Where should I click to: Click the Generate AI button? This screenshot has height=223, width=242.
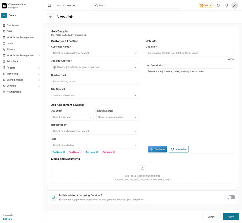click(x=157, y=149)
